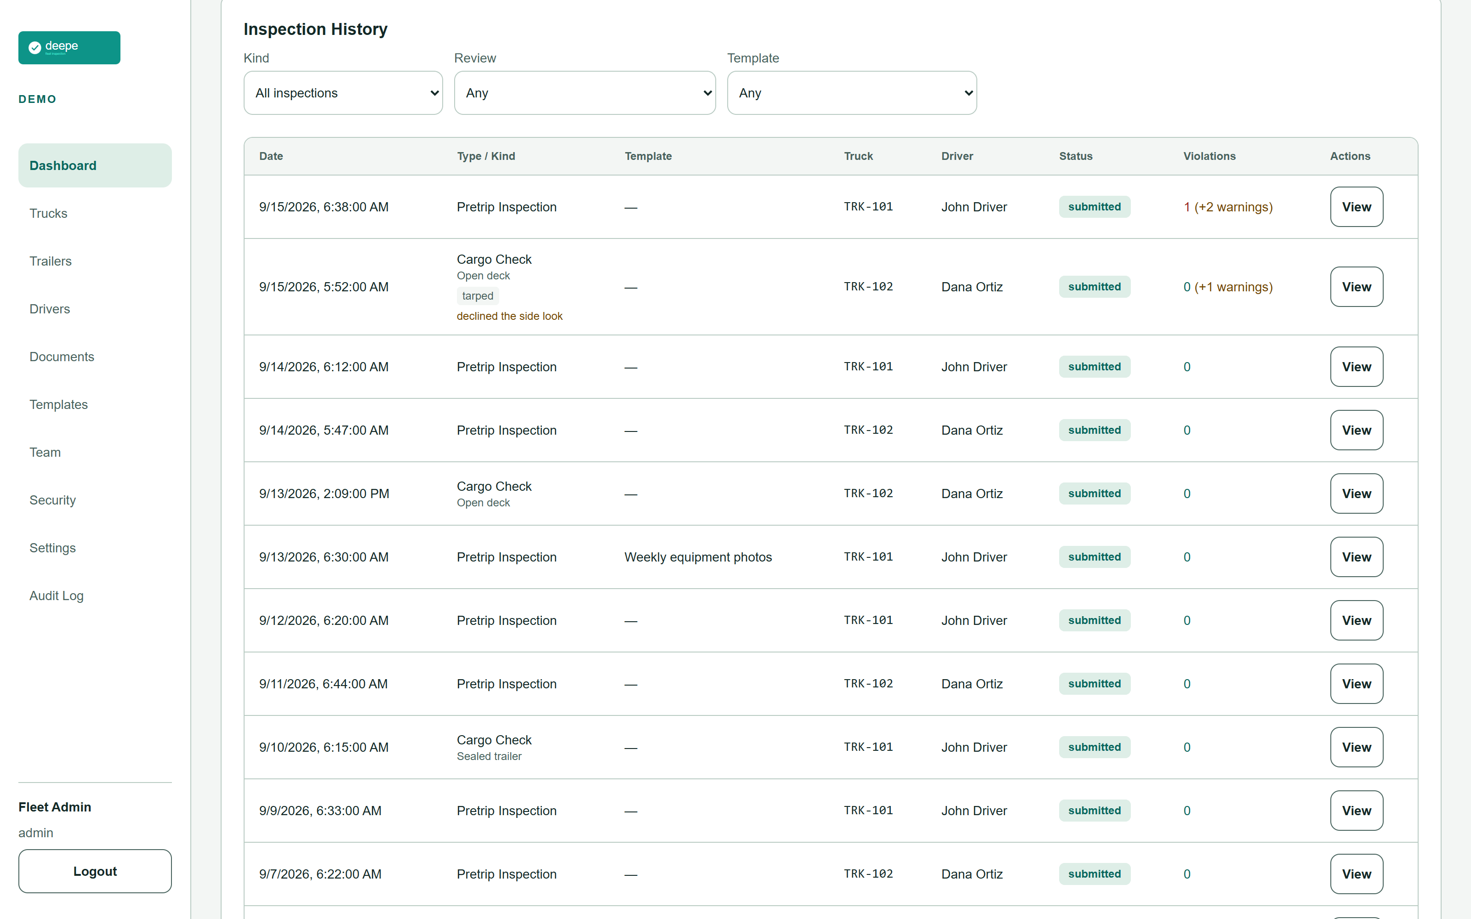The width and height of the screenshot is (1471, 919).
Task: View the 9/10/2026 6:15 AM cargo check
Action: coord(1356,747)
